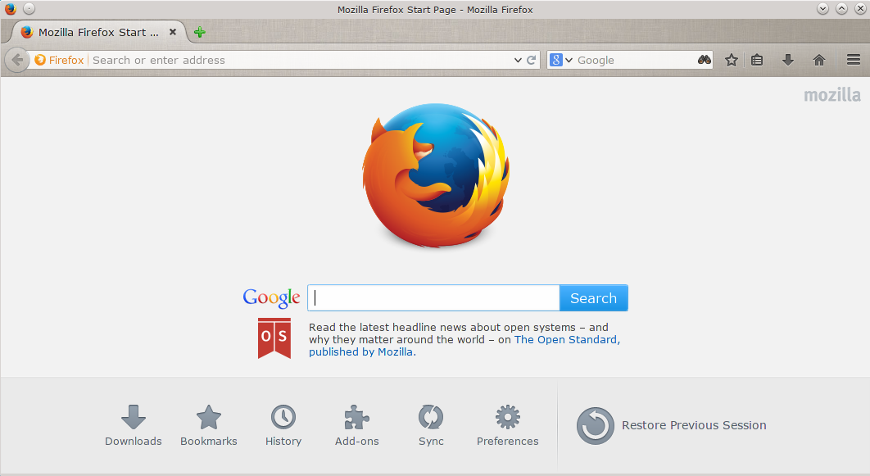Focus the Google search field on page
The width and height of the screenshot is (870, 476).
[433, 298]
